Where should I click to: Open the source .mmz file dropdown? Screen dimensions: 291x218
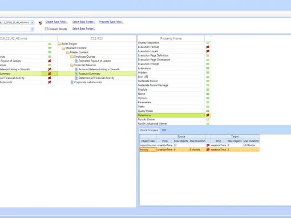tap(33, 22)
